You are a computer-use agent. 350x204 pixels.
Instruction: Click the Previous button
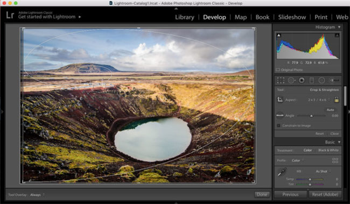290,194
